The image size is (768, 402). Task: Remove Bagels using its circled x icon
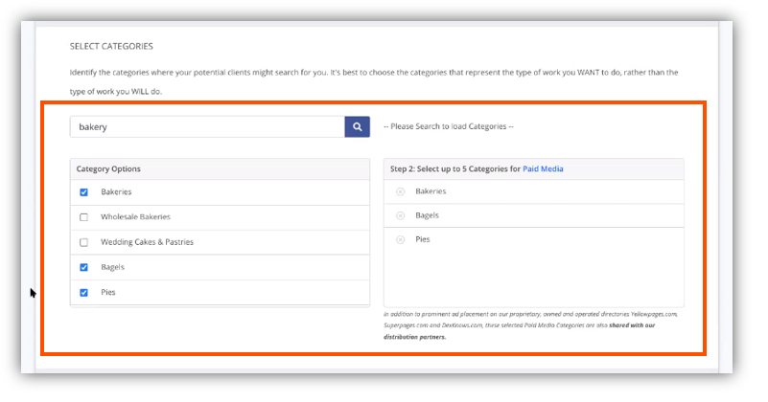click(400, 215)
